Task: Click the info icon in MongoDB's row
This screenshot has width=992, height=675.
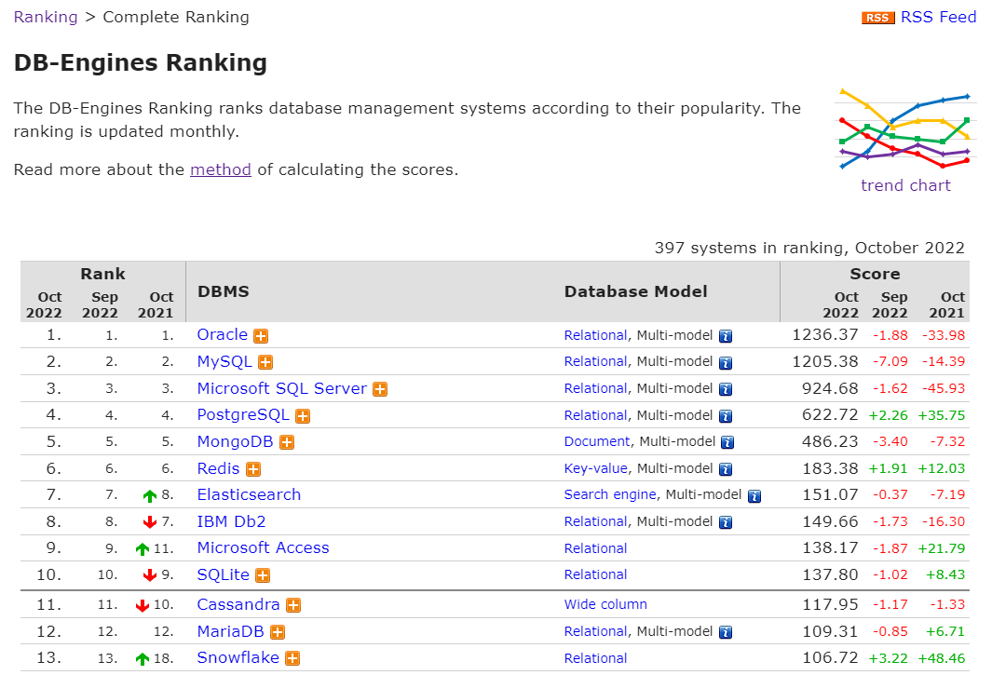Action: [727, 443]
